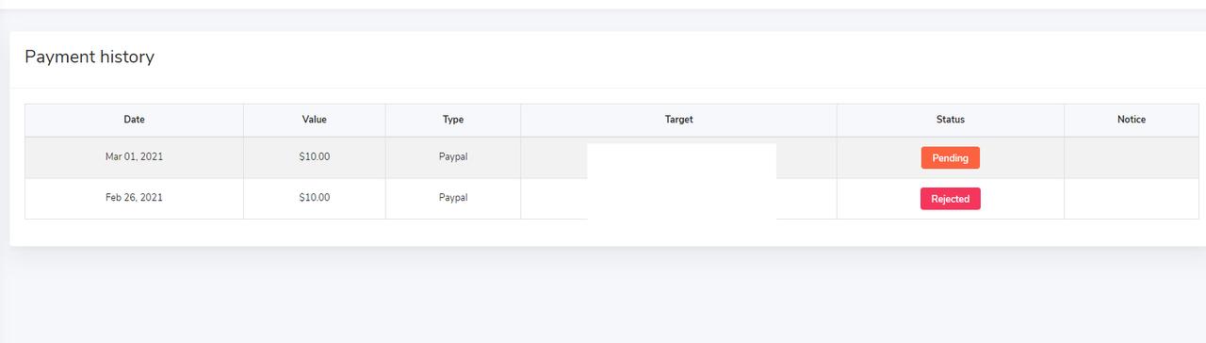The width and height of the screenshot is (1206, 343).
Task: Click the orange Pending status badge
Action: 950,157
